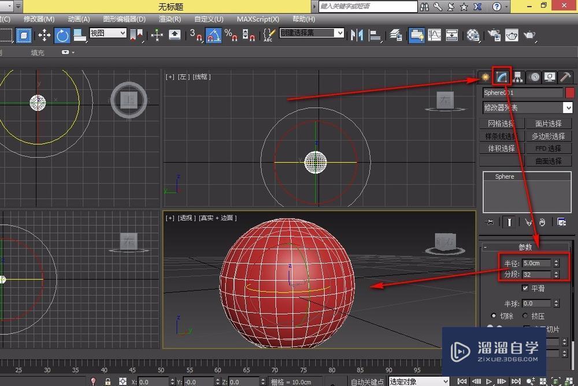
Task: Uncheck the 平滑 smooth checkbox
Action: (525, 287)
